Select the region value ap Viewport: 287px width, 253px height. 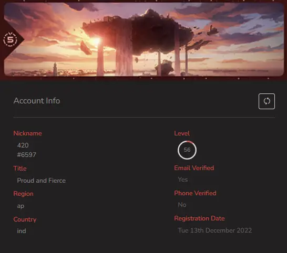[20, 206]
